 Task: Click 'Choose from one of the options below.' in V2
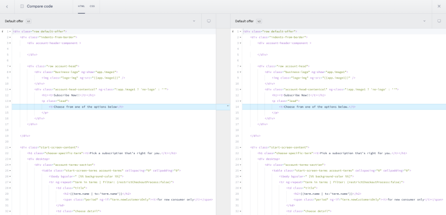(x=316, y=107)
